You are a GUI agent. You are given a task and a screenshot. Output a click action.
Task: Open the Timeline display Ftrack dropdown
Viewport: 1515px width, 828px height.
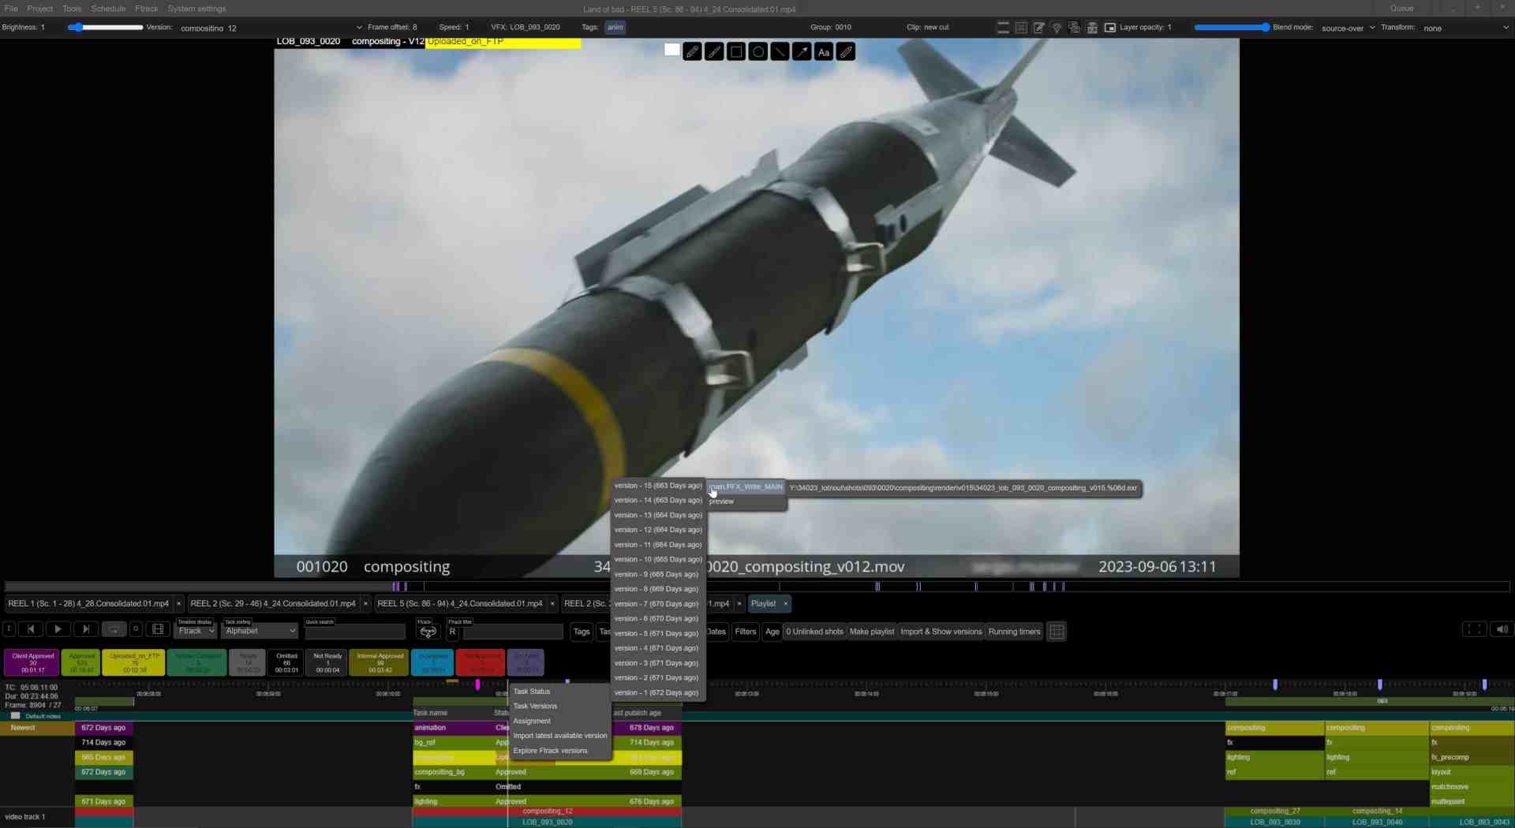195,631
